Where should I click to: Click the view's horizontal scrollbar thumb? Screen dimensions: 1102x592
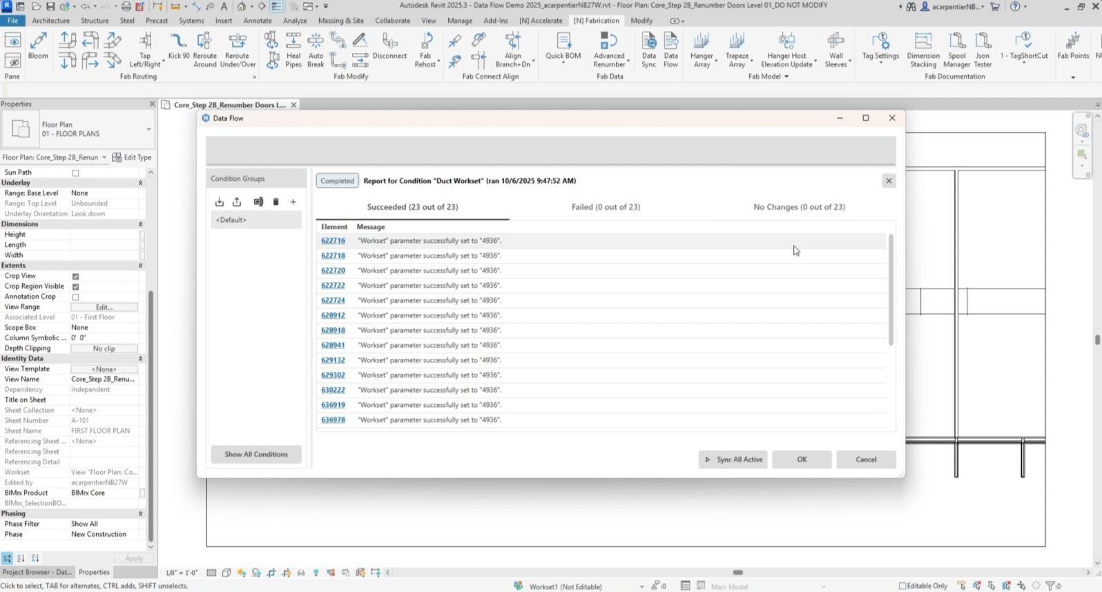(737, 573)
